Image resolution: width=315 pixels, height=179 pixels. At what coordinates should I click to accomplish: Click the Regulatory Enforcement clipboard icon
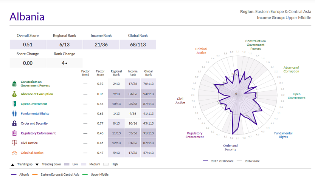[14, 133]
